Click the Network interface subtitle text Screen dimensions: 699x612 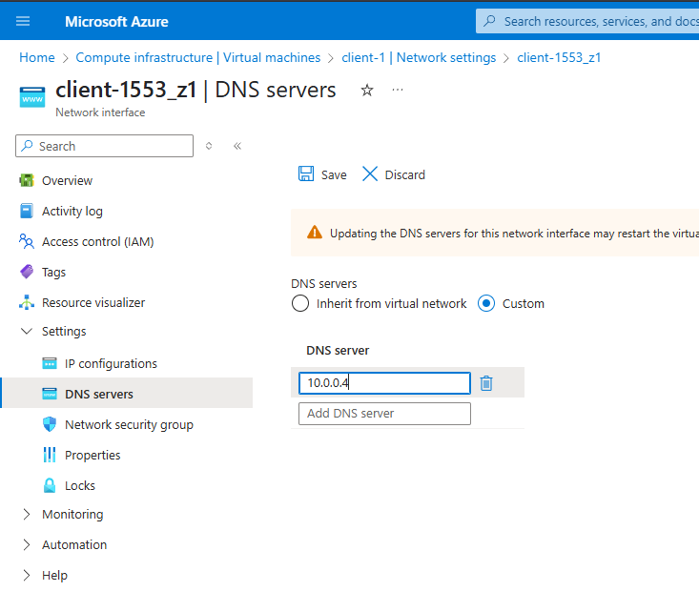click(x=100, y=112)
